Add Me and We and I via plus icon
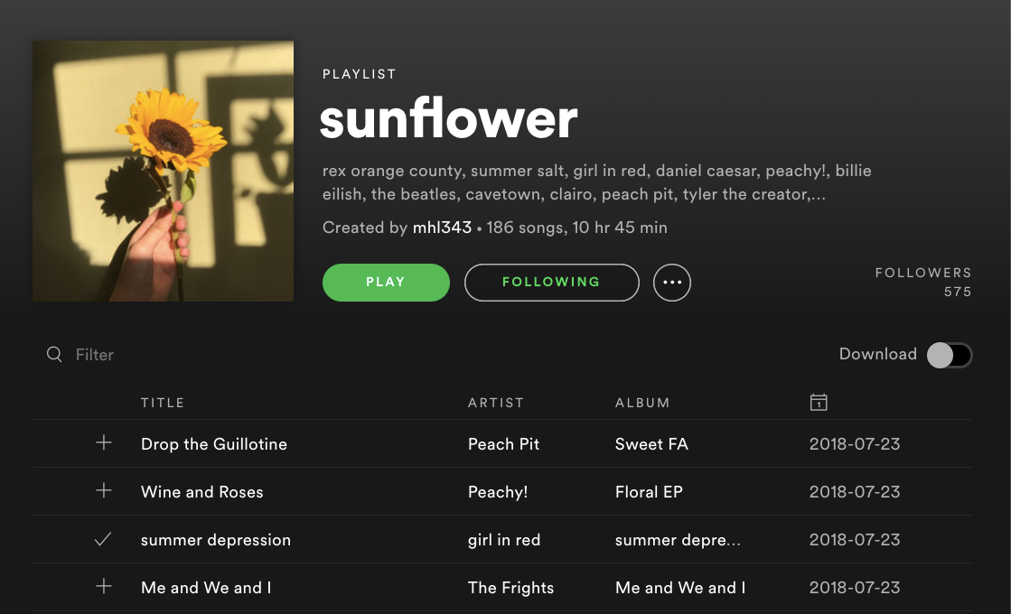Image resolution: width=1011 pixels, height=614 pixels. point(104,587)
